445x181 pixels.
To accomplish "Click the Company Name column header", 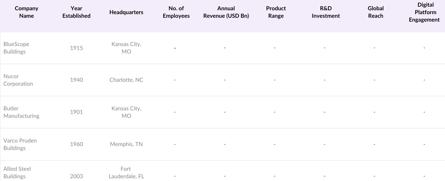I will pyautogui.click(x=26, y=12).
